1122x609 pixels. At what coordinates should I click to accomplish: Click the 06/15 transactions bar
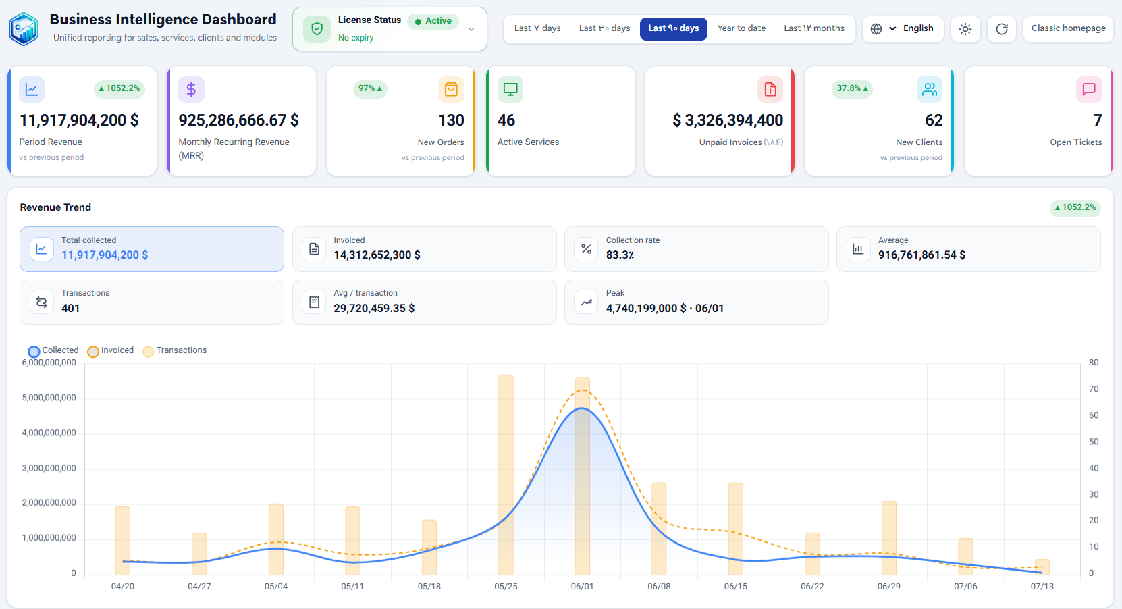(736, 529)
